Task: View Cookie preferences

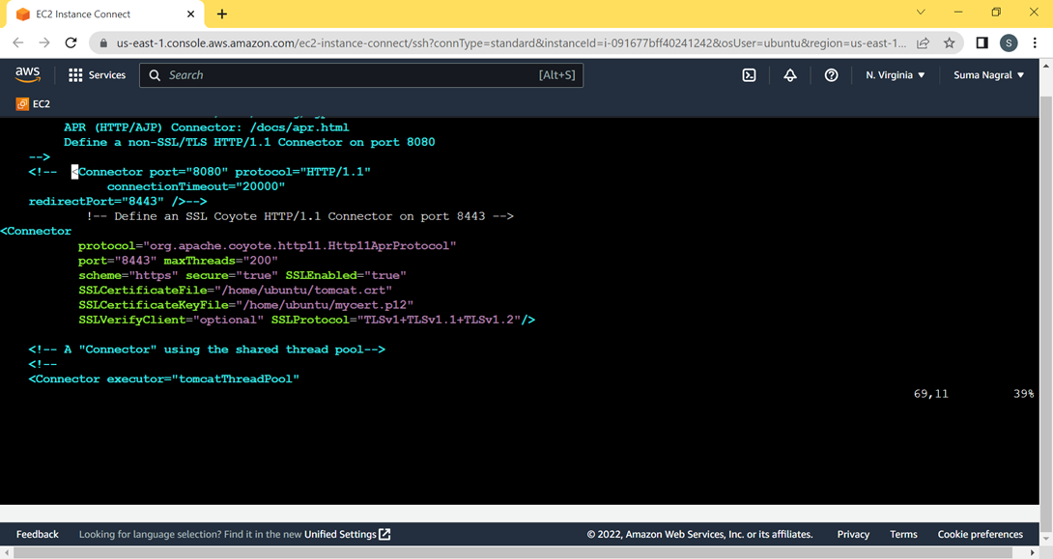Action: (x=980, y=534)
